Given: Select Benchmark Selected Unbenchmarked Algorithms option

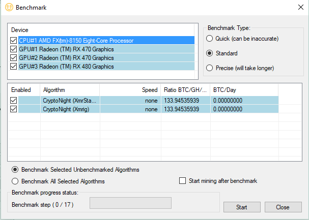Looking at the screenshot, I should (x=15, y=170).
